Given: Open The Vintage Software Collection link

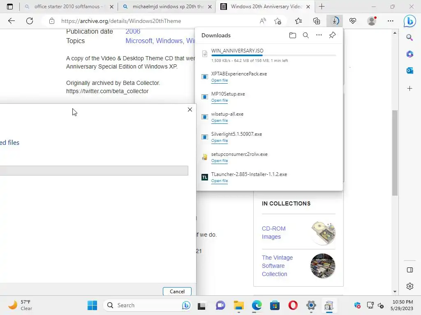Looking at the screenshot, I should tap(278, 266).
